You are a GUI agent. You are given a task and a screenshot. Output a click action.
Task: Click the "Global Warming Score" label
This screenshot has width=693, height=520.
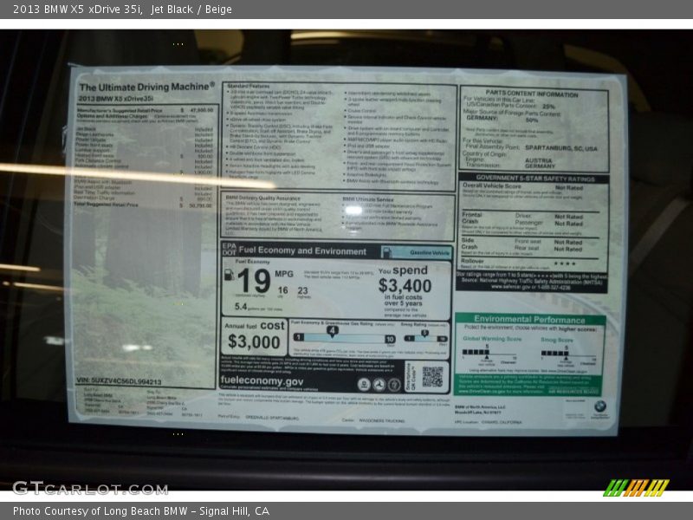492,339
